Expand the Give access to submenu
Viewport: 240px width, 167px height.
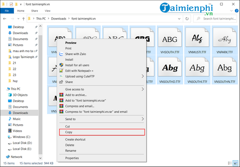(x=102, y=89)
